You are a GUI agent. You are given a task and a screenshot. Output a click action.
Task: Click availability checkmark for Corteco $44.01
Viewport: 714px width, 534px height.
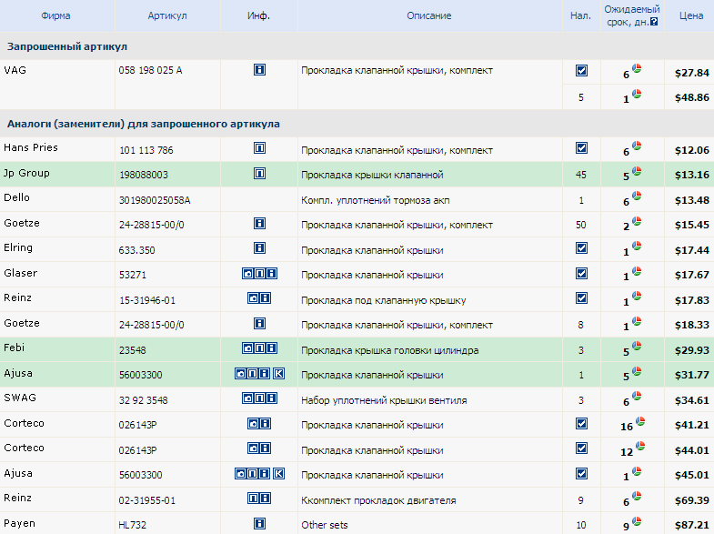pos(581,448)
